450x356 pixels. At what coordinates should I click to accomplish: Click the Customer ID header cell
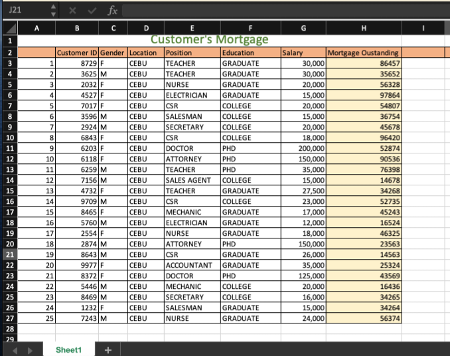coord(77,52)
